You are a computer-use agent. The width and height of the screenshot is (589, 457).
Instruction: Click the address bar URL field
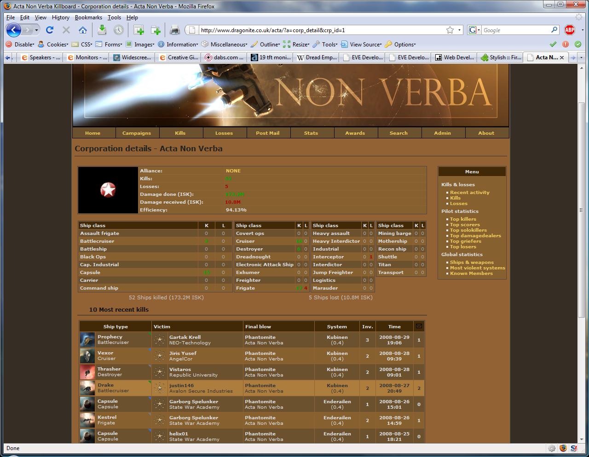pyautogui.click(x=322, y=30)
